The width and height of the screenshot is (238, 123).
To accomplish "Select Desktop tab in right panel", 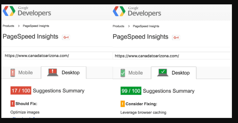I will (174, 73).
